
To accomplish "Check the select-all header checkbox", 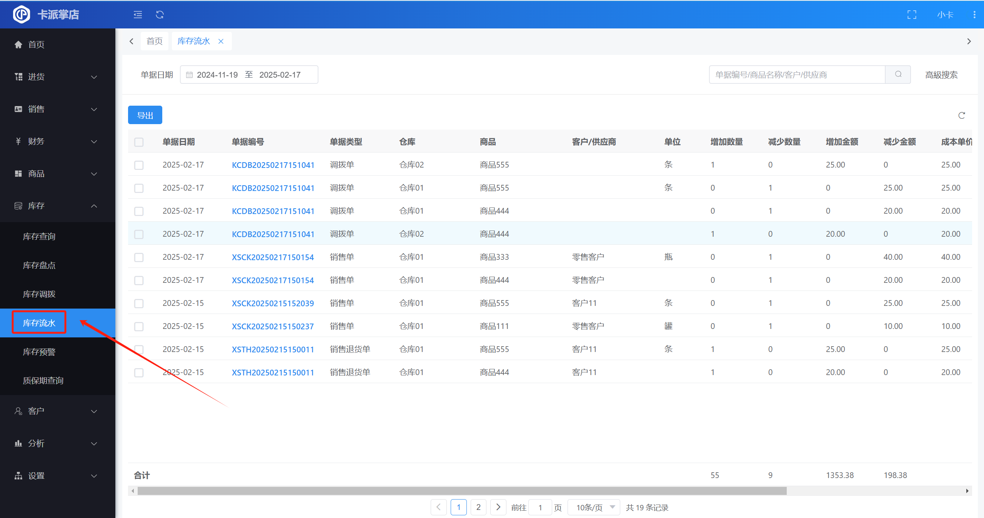I will pyautogui.click(x=139, y=142).
